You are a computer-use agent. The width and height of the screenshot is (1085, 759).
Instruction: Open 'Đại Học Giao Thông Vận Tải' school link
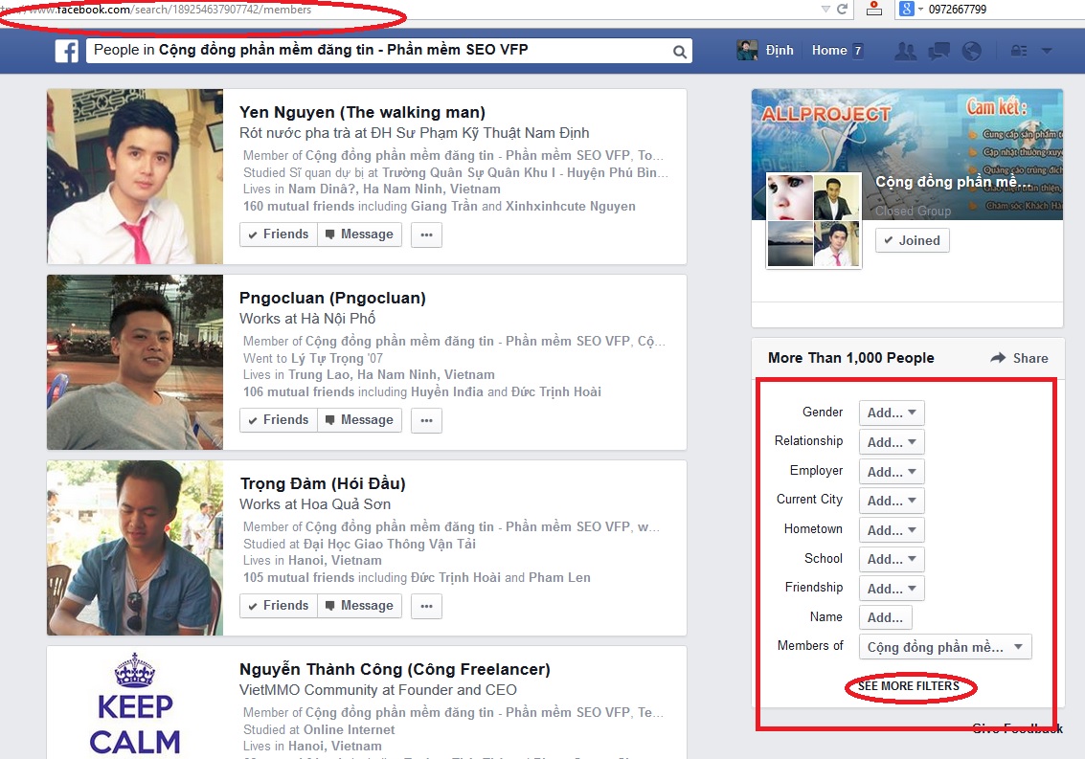[x=390, y=544]
